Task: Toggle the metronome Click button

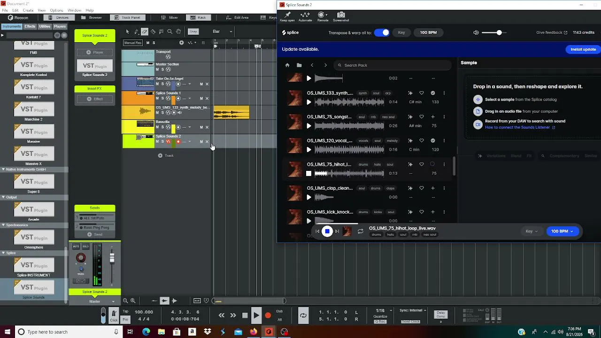Action: click(x=114, y=315)
